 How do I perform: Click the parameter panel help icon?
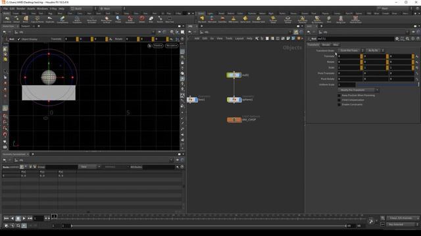418,39
